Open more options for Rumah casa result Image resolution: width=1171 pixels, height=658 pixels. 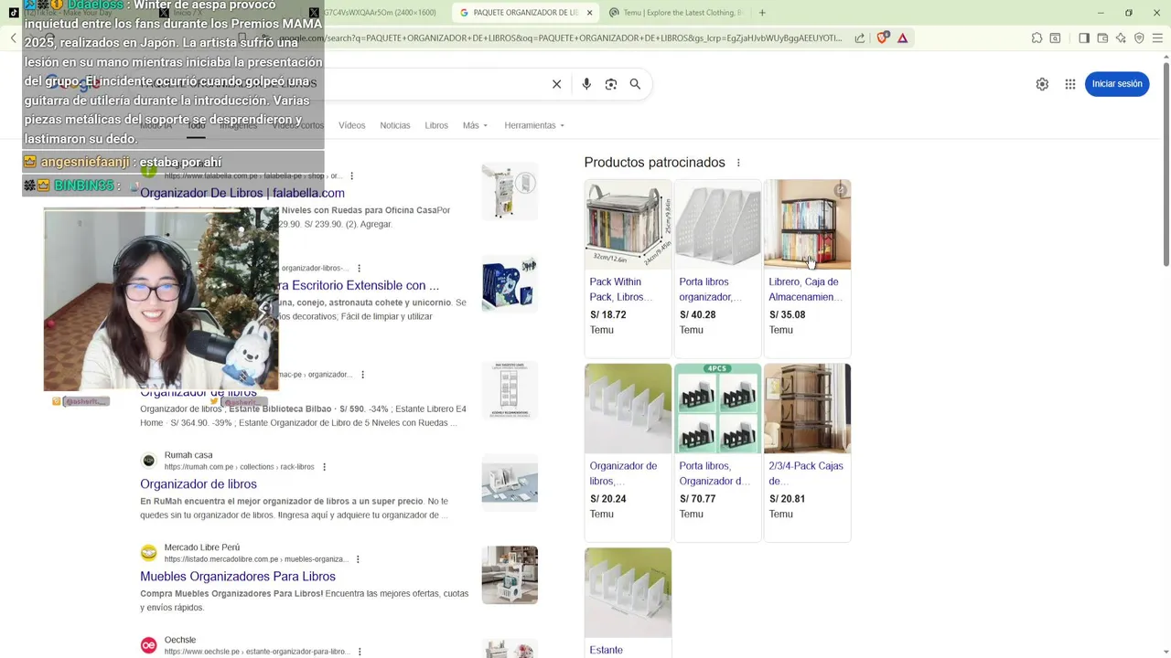(324, 467)
